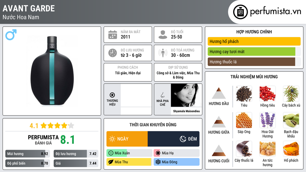The height and width of the screenshot is (172, 306).
Task: Select the Hồng tiêu pink pepper image
Action: point(267,94)
